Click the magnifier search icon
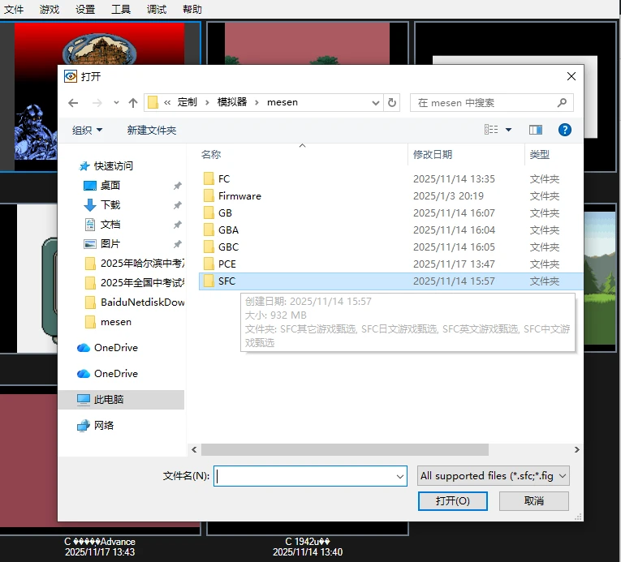621x562 pixels. click(x=562, y=103)
